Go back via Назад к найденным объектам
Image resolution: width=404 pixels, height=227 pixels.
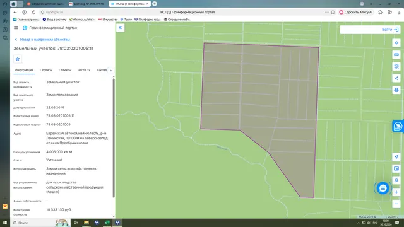(42, 40)
